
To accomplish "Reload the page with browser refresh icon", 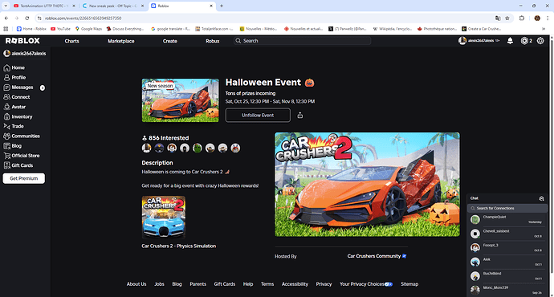I will (26, 18).
